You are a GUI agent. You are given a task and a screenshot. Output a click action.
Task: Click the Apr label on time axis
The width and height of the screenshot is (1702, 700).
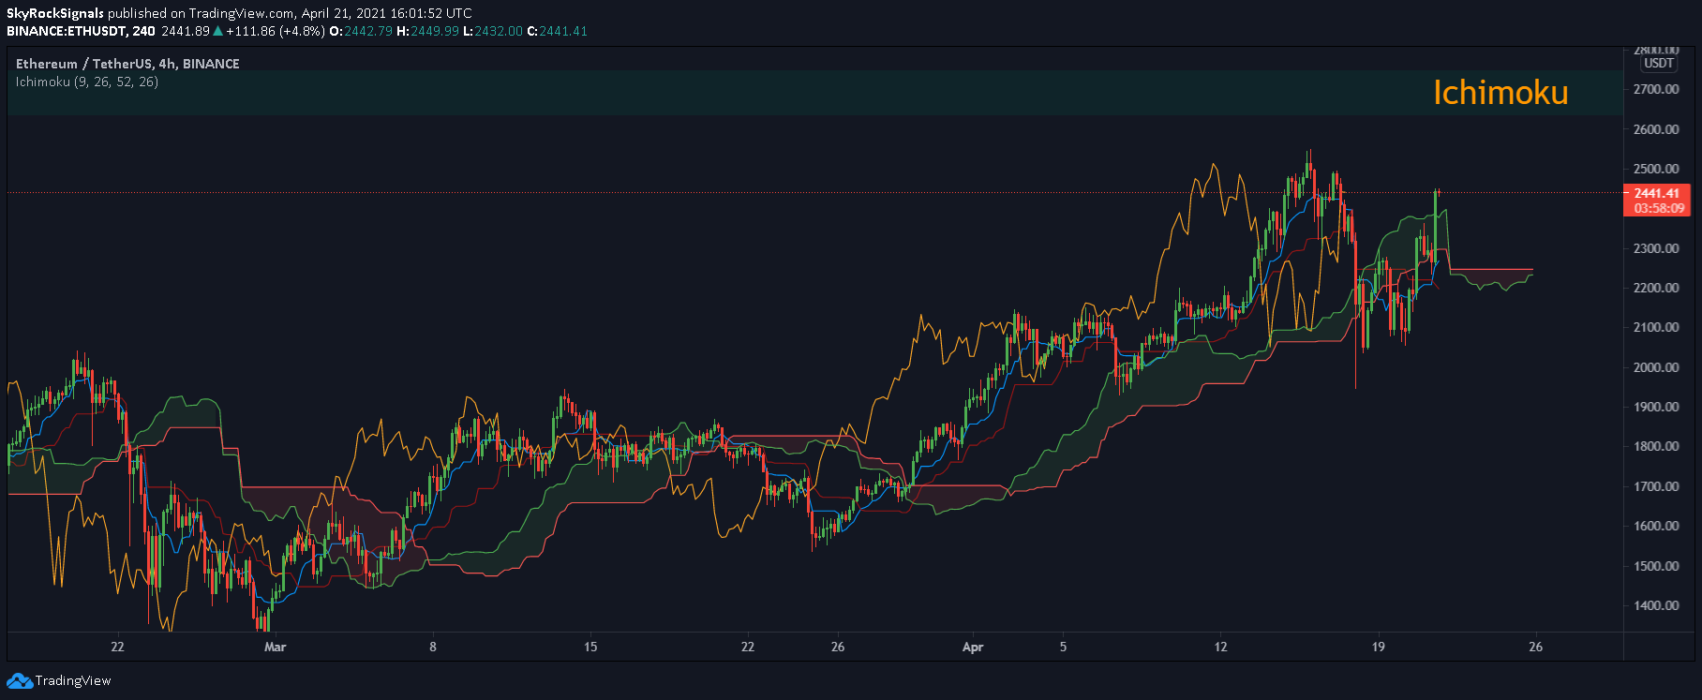[973, 647]
